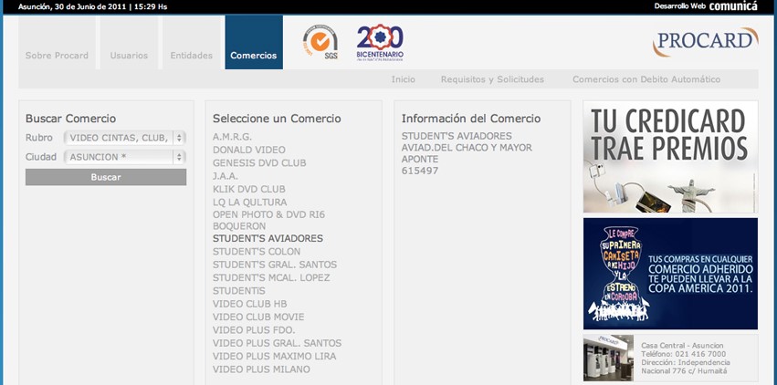Image resolution: width=777 pixels, height=385 pixels.
Task: Open the Entidades tab
Action: tap(191, 43)
